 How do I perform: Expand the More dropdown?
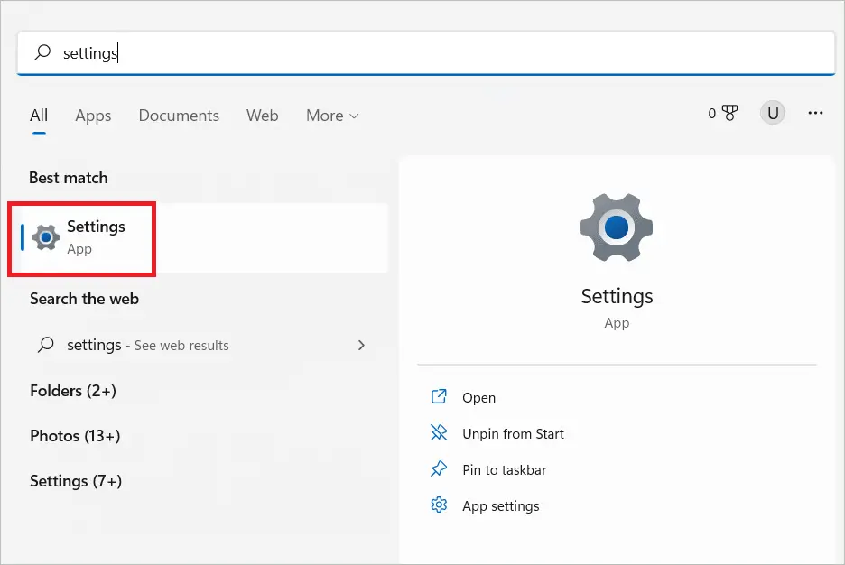pos(332,116)
